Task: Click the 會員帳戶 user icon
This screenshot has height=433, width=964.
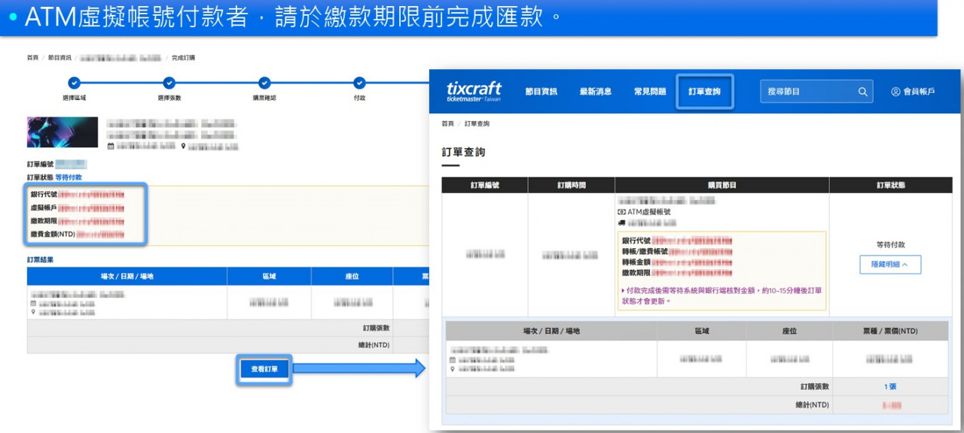Action: (895, 92)
